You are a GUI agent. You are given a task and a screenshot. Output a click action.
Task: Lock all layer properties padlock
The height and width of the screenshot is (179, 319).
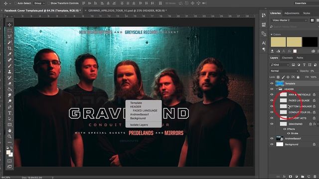(298, 77)
